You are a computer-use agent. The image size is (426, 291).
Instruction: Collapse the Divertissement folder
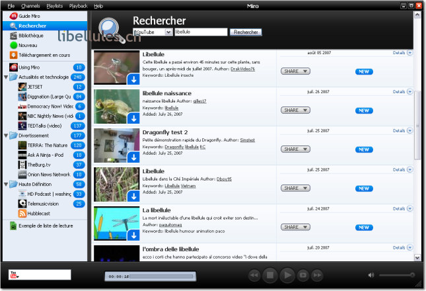[6, 136]
